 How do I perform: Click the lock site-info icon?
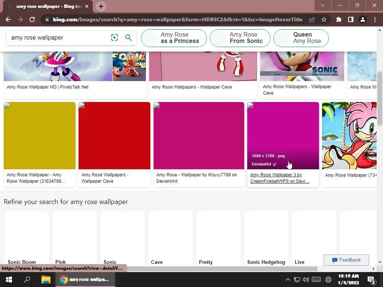point(47,19)
